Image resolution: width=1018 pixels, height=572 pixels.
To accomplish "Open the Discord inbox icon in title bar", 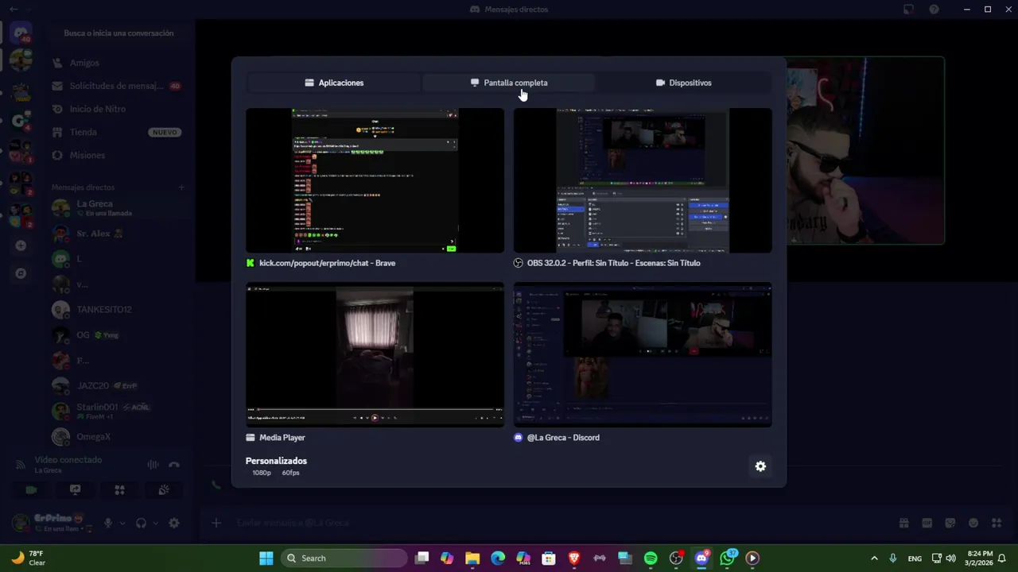I will click(908, 10).
